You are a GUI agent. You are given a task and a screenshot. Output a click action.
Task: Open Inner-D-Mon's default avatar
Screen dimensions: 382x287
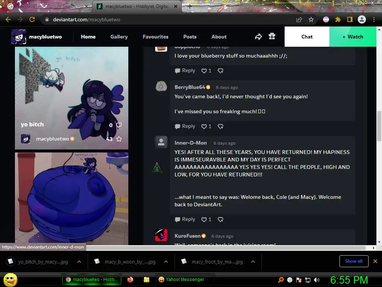click(x=161, y=142)
